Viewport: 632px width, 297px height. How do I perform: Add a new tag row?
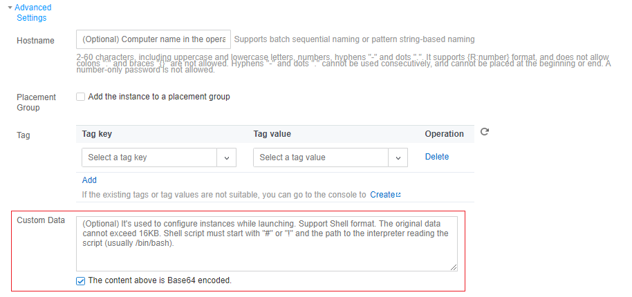89,180
